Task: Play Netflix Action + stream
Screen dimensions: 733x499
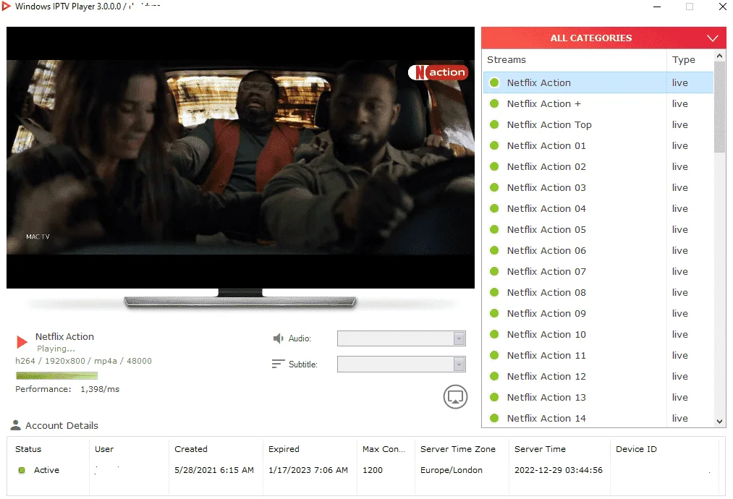Action: coord(598,103)
